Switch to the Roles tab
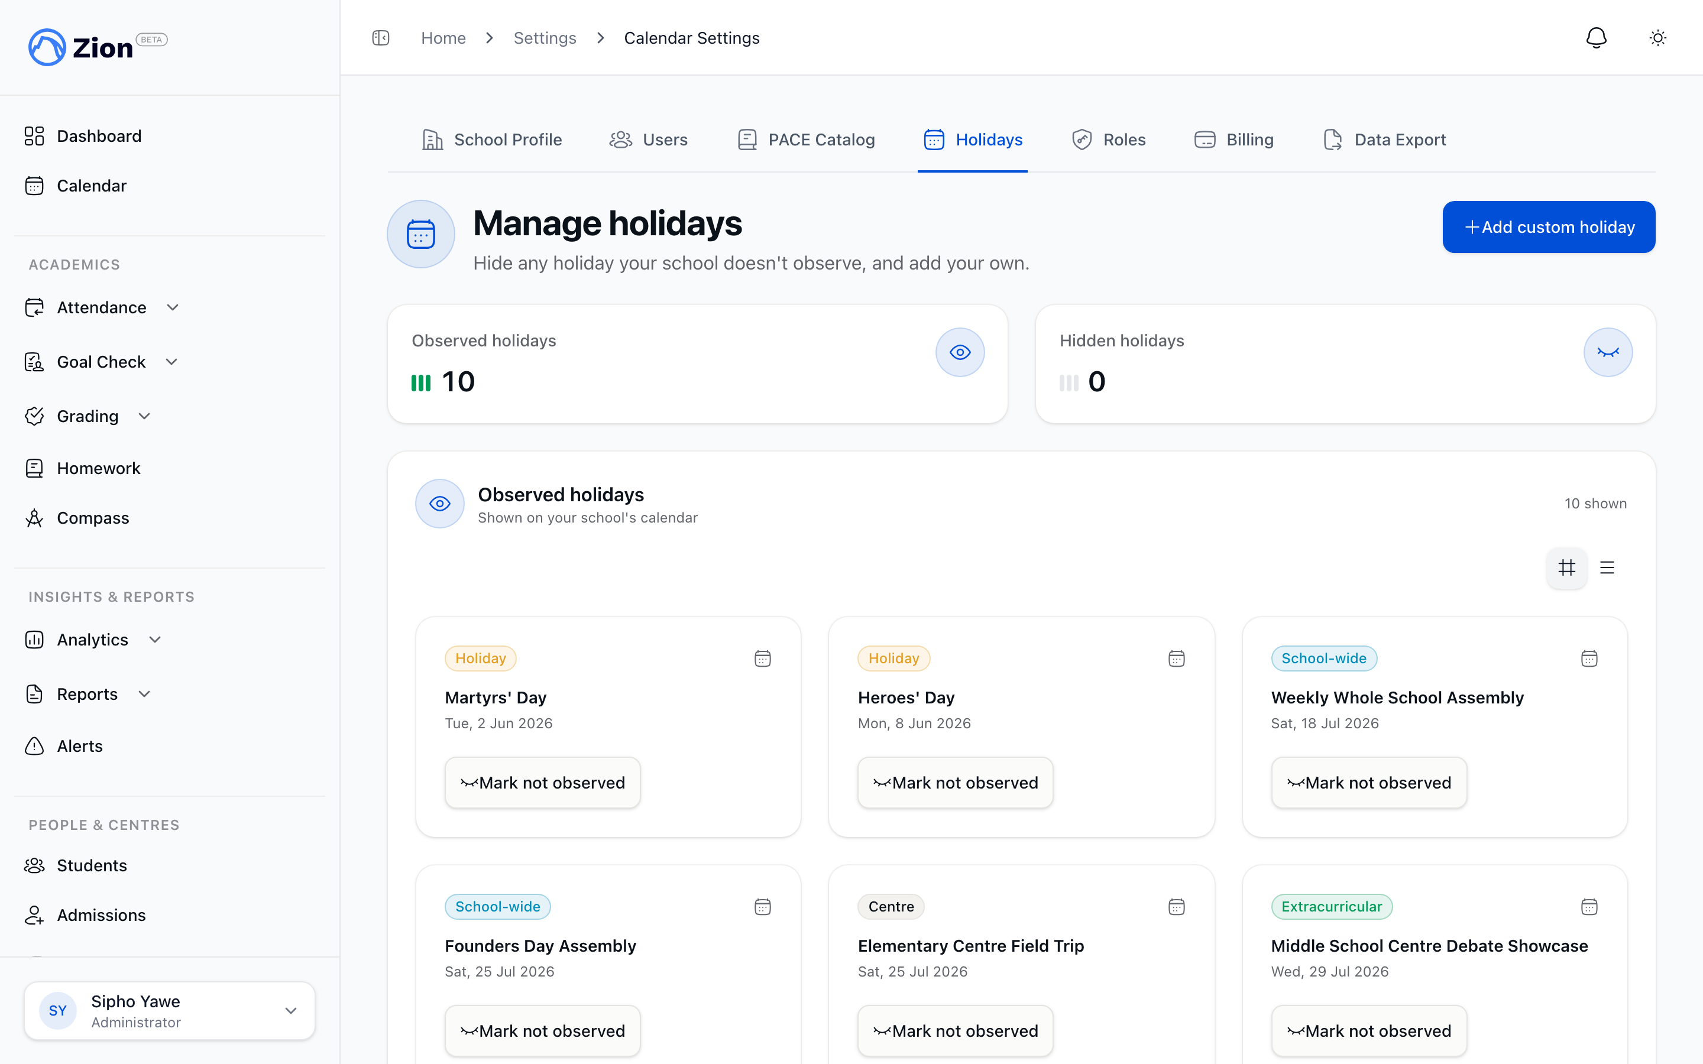This screenshot has width=1703, height=1064. (1108, 140)
